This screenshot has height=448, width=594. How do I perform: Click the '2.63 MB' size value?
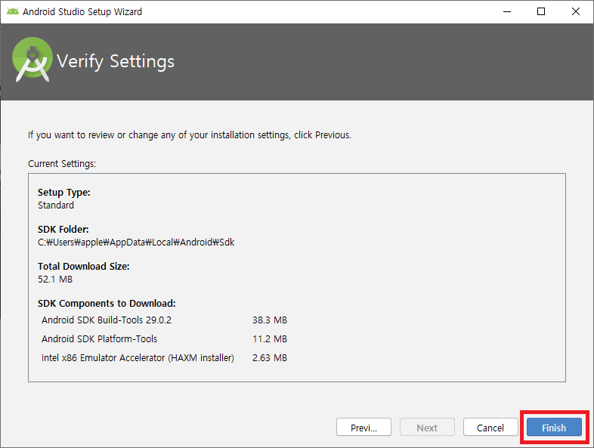pyautogui.click(x=270, y=358)
